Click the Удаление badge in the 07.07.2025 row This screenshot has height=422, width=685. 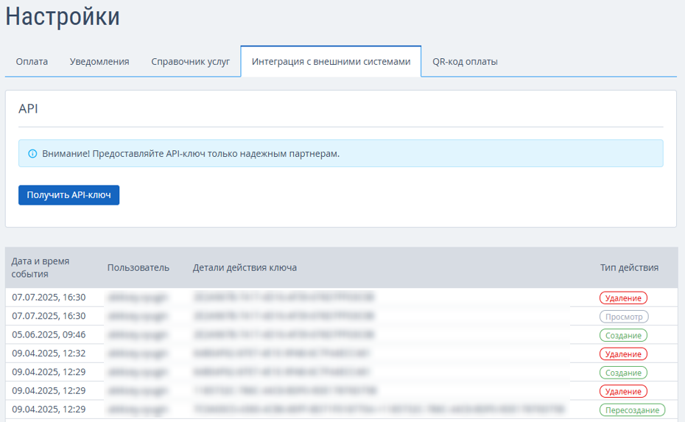623,298
